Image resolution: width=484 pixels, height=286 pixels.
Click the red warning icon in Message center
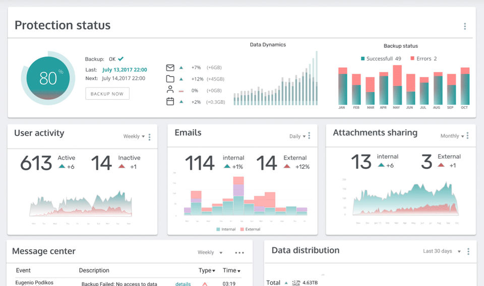pos(205,284)
